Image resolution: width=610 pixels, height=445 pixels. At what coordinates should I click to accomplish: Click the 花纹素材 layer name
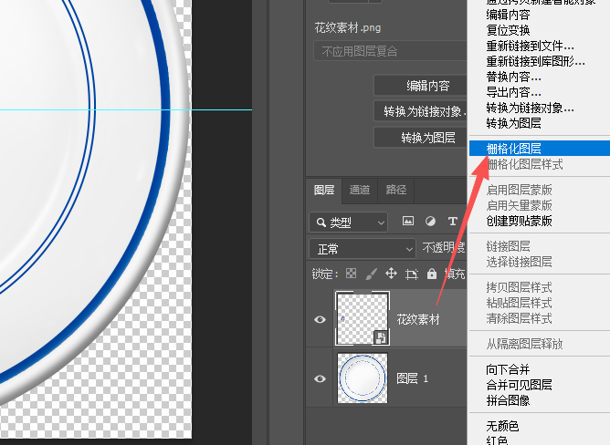tap(418, 319)
